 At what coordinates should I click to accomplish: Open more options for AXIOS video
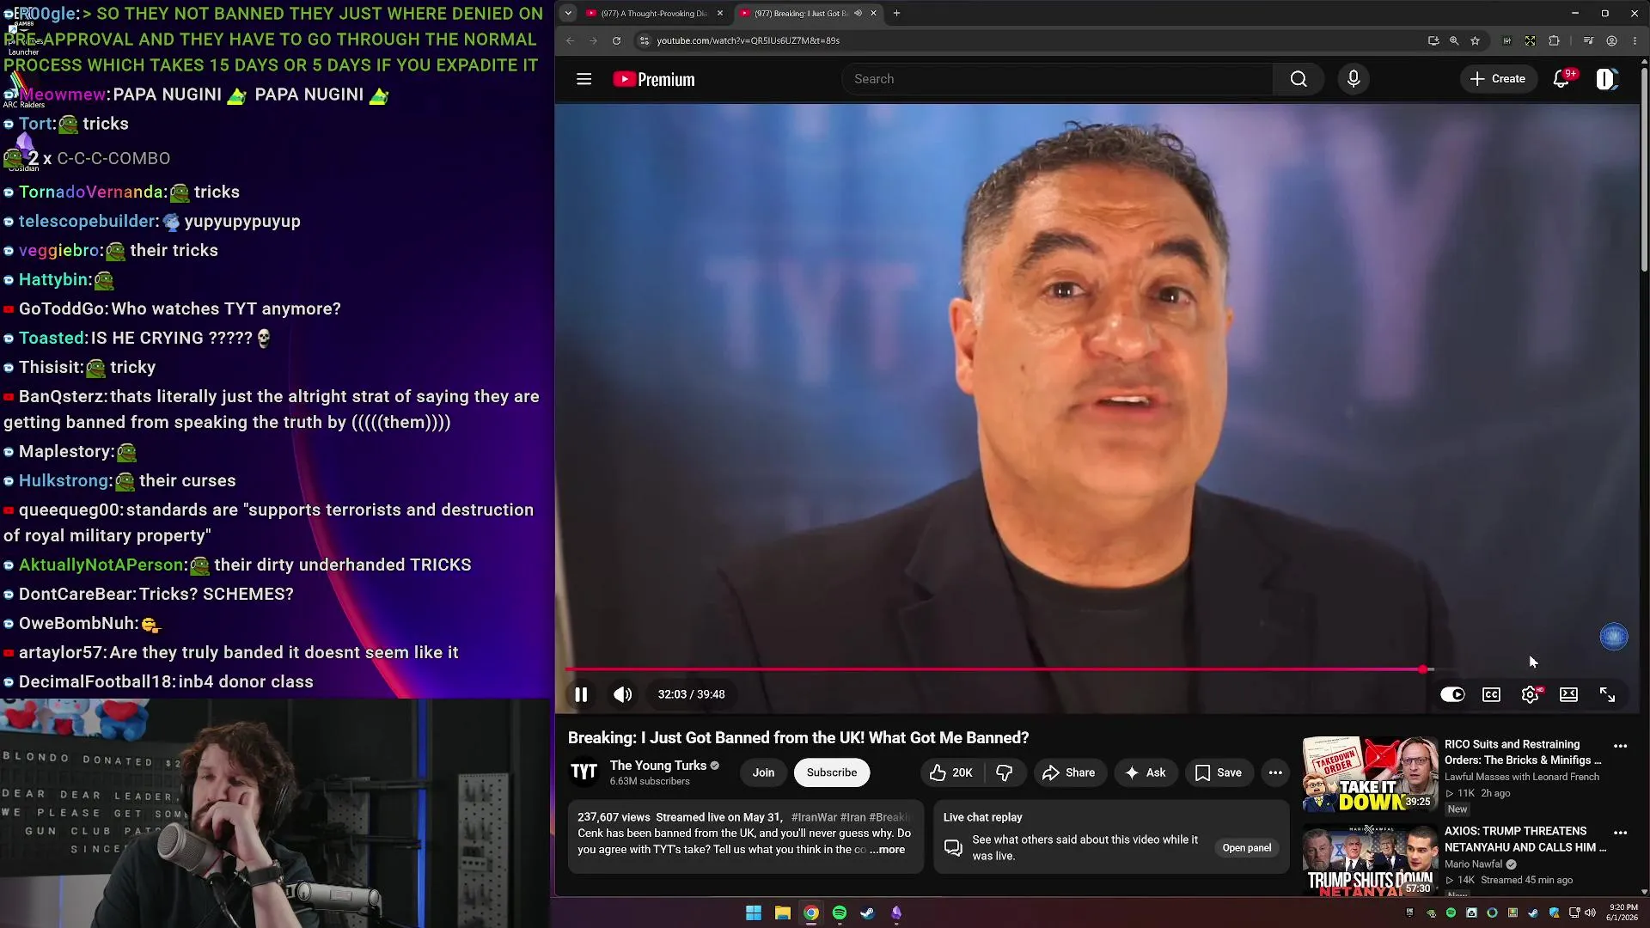point(1620,833)
